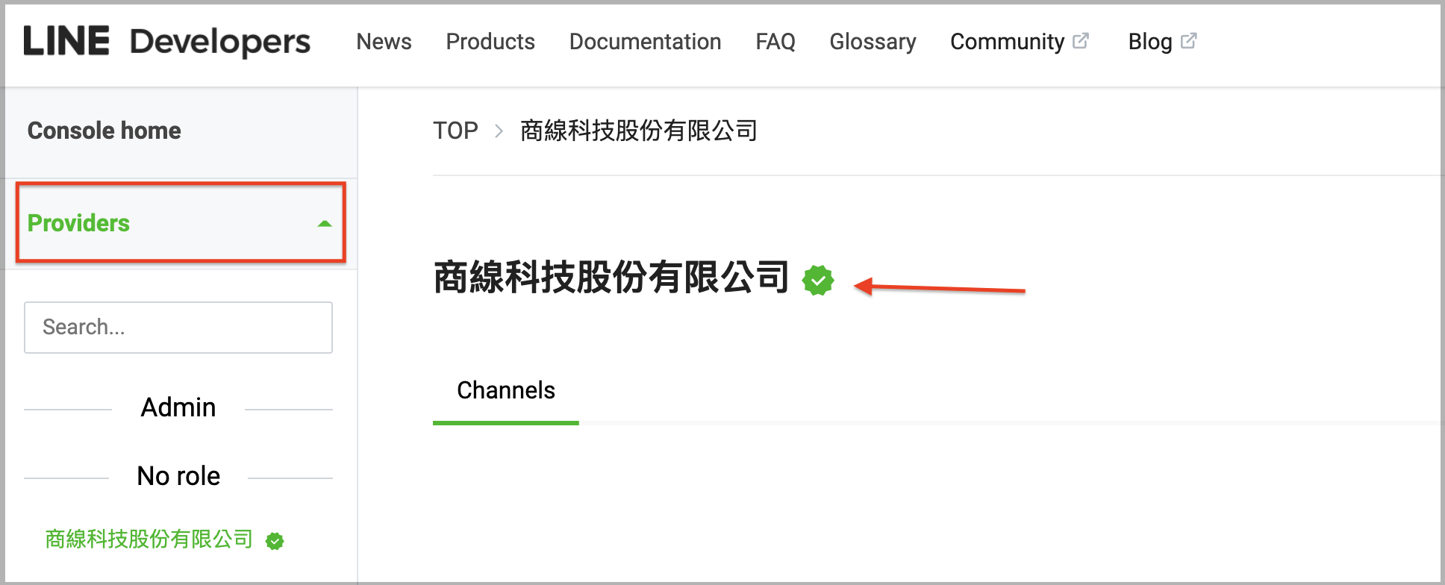This screenshot has height=585, width=1445.
Task: Open the Blog external link
Action: (1162, 42)
